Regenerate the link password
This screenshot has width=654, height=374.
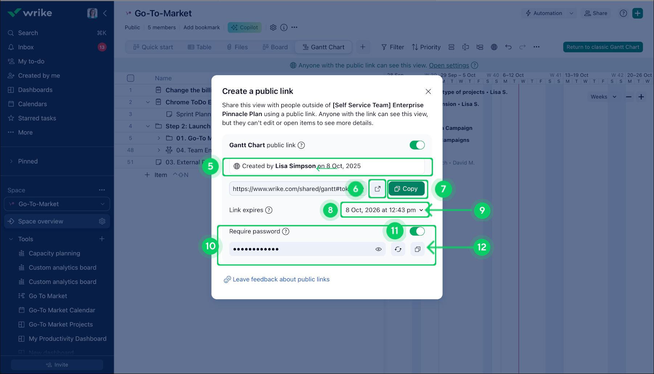click(398, 249)
